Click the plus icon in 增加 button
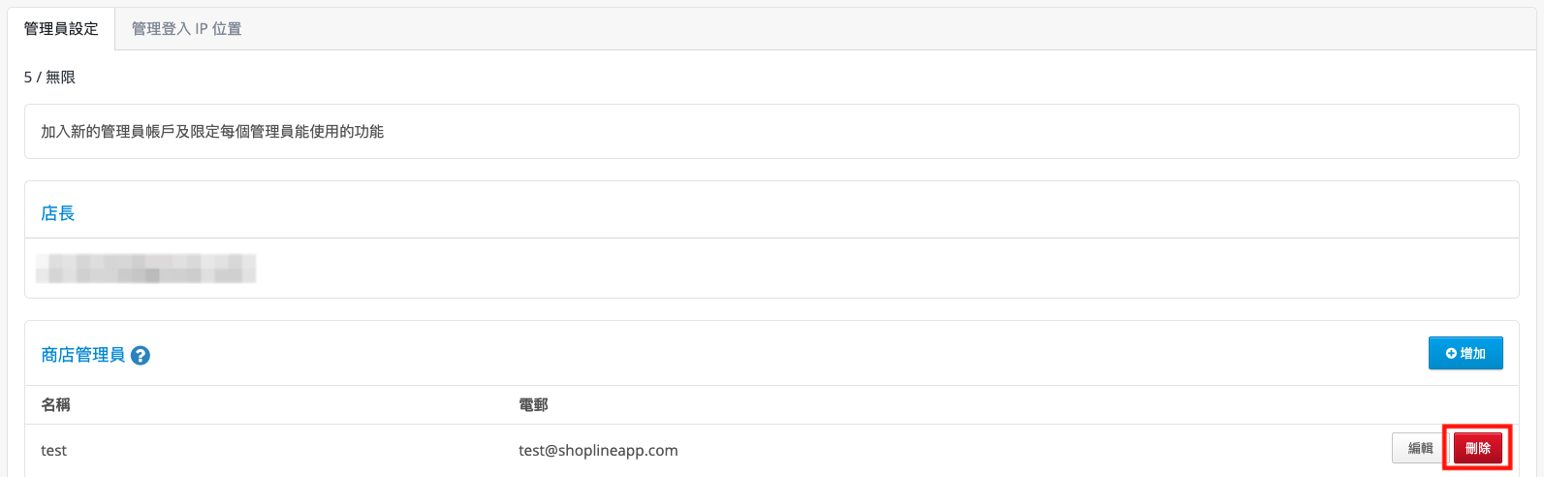This screenshot has width=1544, height=477. click(1451, 353)
